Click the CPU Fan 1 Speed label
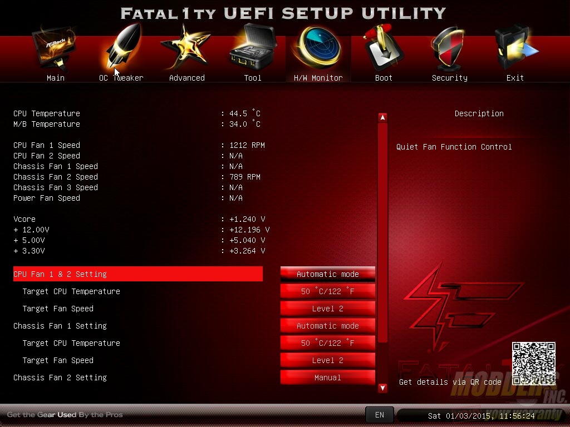The width and height of the screenshot is (570, 427). [x=47, y=145]
